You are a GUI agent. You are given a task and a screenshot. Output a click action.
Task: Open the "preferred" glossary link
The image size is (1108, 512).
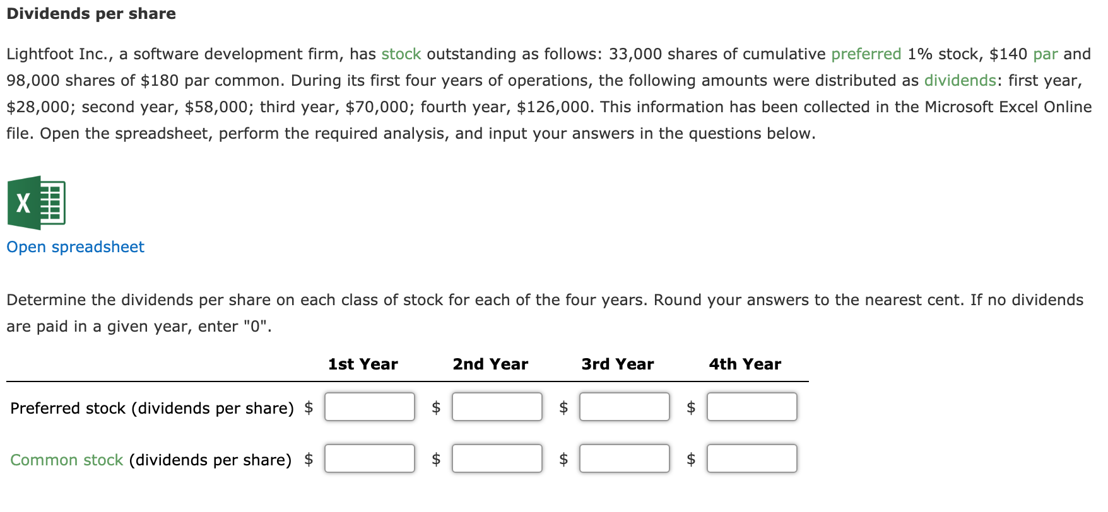click(866, 54)
